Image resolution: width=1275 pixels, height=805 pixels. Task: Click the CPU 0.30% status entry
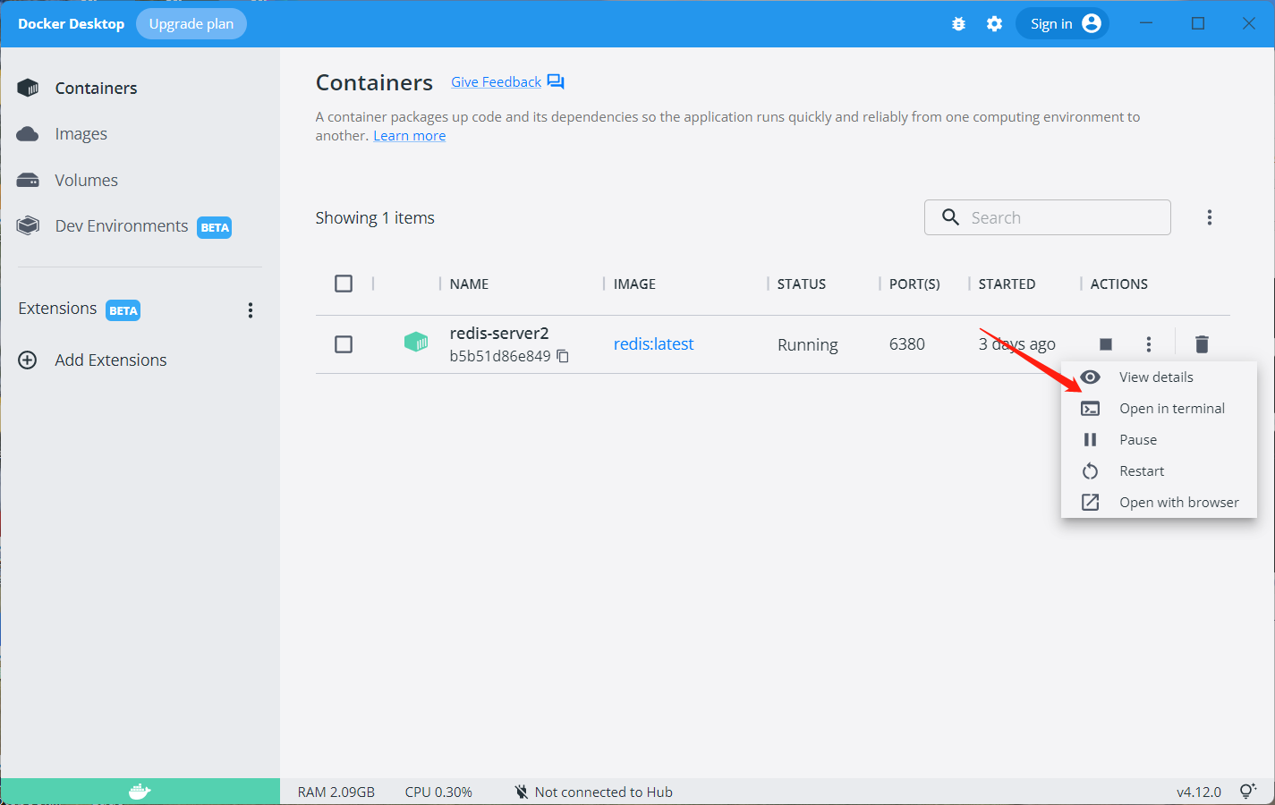(x=438, y=792)
